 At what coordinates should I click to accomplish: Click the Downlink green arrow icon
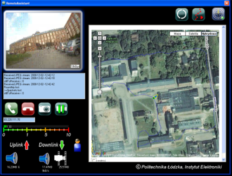(62, 145)
